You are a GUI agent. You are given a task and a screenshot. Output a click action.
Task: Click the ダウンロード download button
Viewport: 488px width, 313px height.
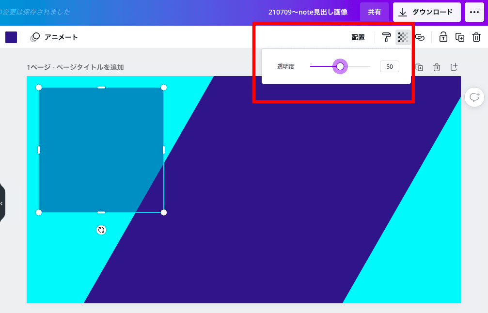tap(426, 12)
